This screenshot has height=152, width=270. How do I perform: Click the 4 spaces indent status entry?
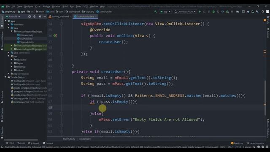pyautogui.click(x=247, y=147)
